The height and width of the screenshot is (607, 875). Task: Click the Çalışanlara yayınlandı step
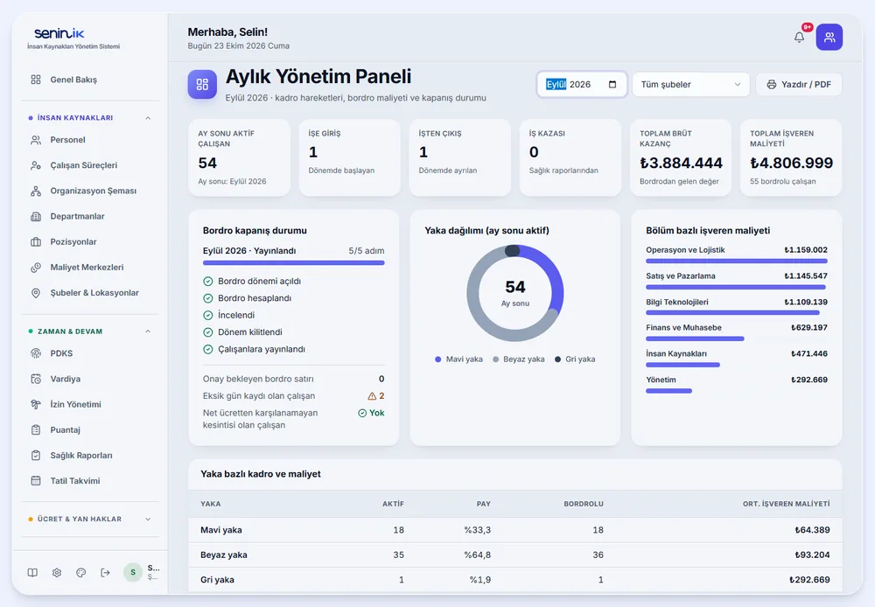click(x=254, y=349)
